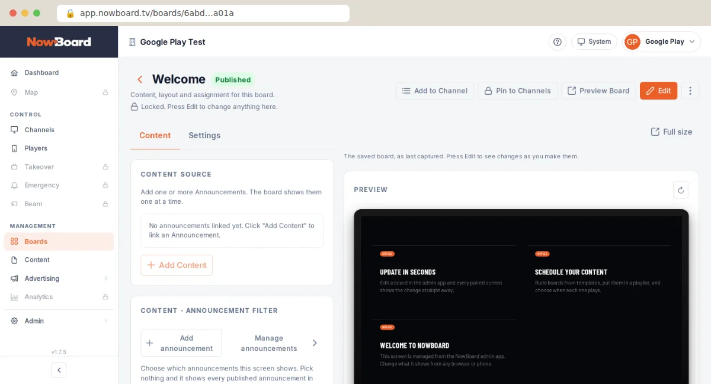Open the Beam sidebar item
Viewport: 711px width, 384px height.
59,204
